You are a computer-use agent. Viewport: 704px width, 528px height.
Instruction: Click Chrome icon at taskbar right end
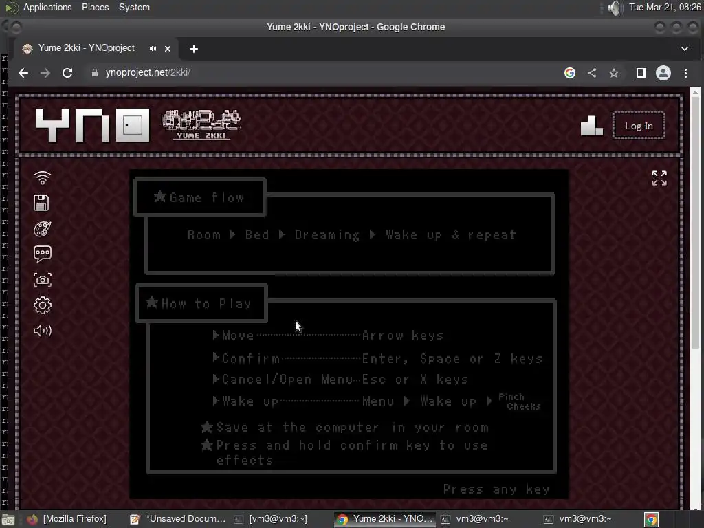(651, 520)
